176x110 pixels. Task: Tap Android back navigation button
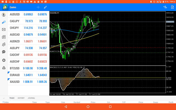(66, 107)
